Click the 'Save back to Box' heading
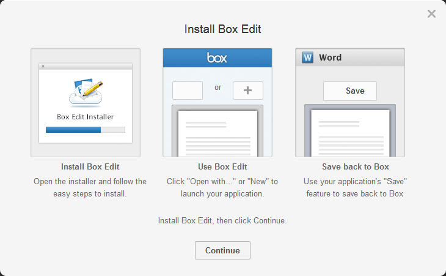The height and width of the screenshot is (276, 446). [355, 166]
